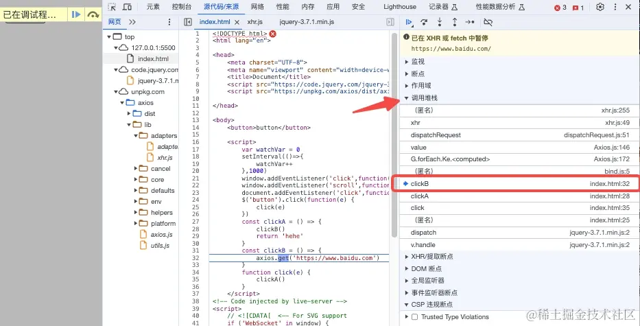Toggle device toolbar icon
This screenshot has width=640, height=326.
(x=128, y=7)
